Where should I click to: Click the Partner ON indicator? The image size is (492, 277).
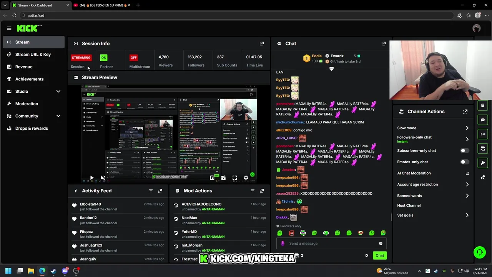tap(103, 58)
